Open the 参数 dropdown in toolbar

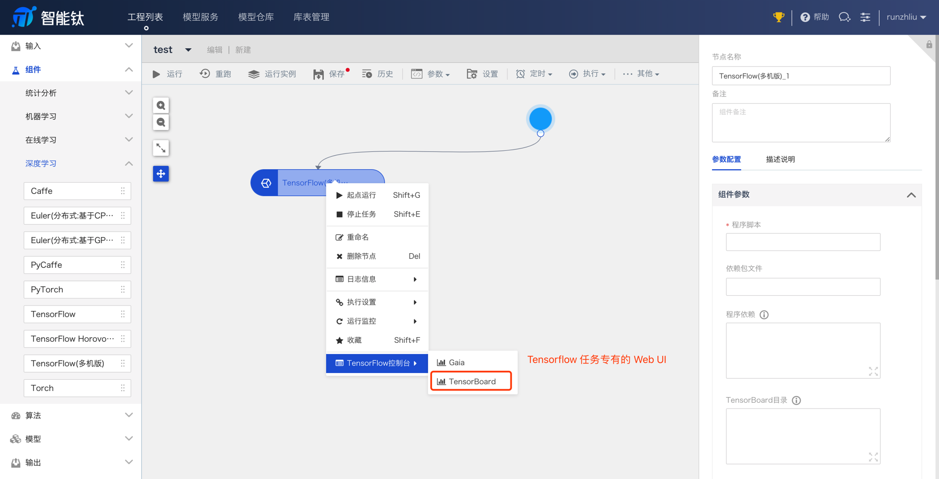[x=430, y=74]
